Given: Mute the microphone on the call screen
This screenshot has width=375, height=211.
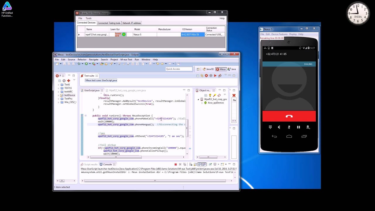Looking at the screenshot, I should pyautogui.click(x=289, y=127).
